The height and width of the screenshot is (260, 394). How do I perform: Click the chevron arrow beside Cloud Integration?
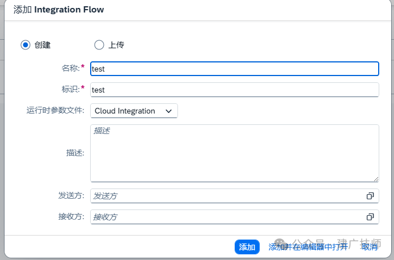[168, 111]
